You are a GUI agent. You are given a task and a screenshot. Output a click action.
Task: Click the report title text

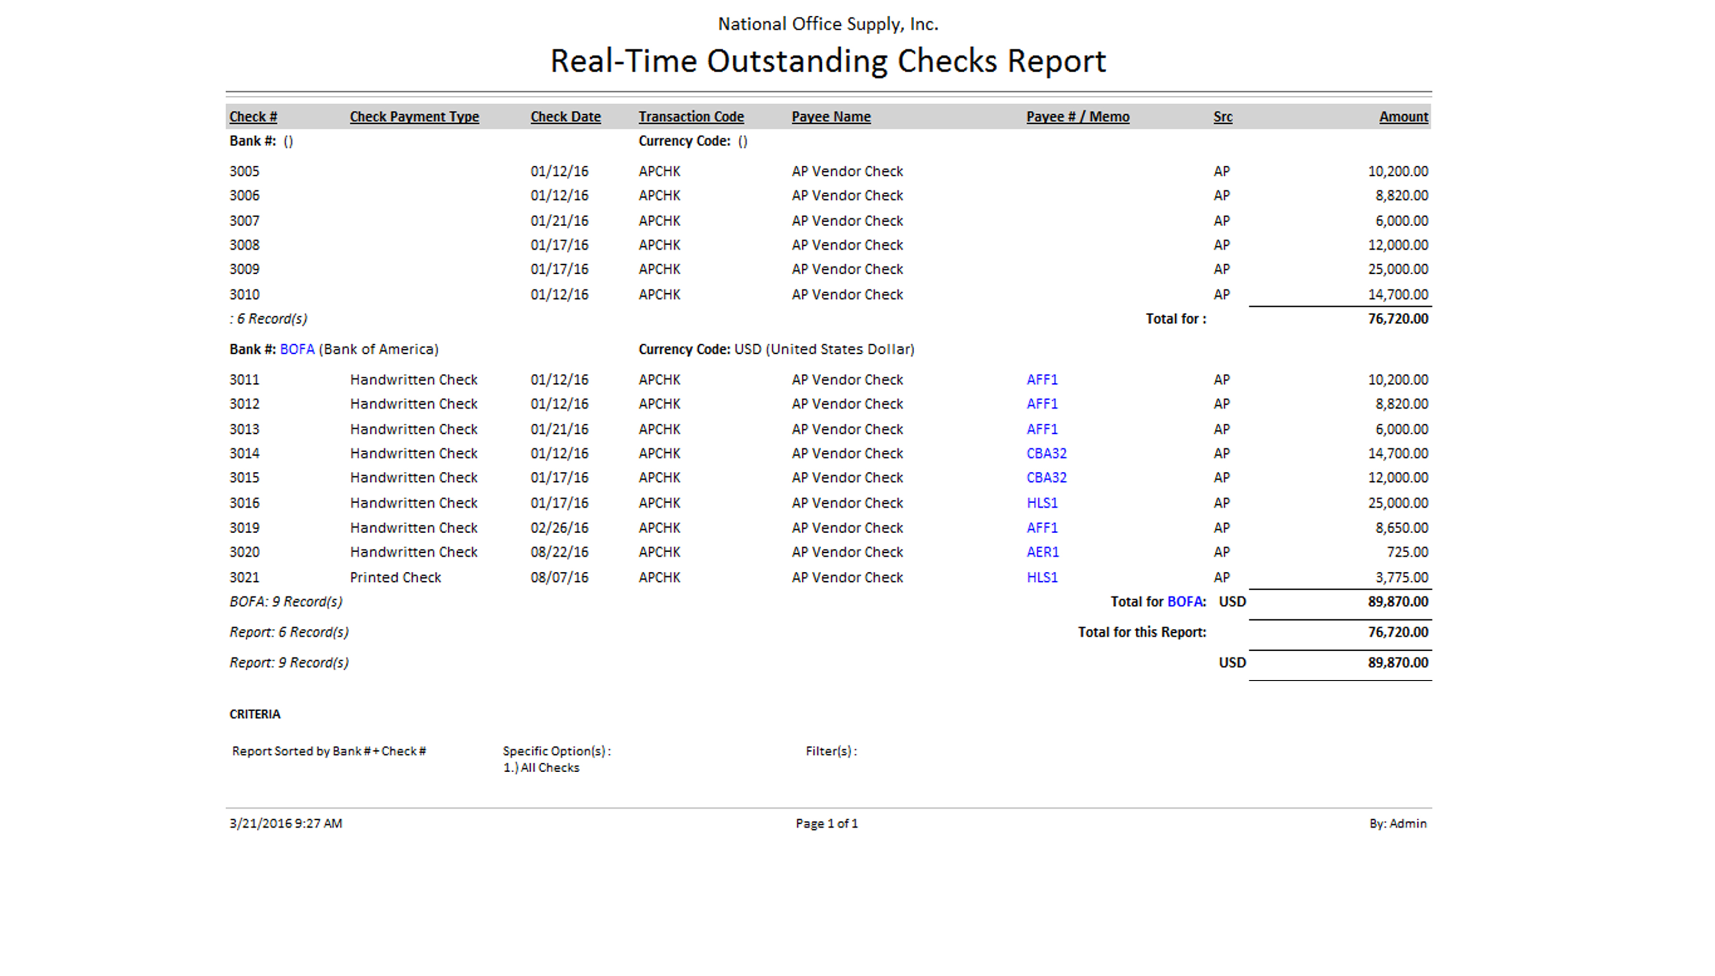click(x=827, y=61)
